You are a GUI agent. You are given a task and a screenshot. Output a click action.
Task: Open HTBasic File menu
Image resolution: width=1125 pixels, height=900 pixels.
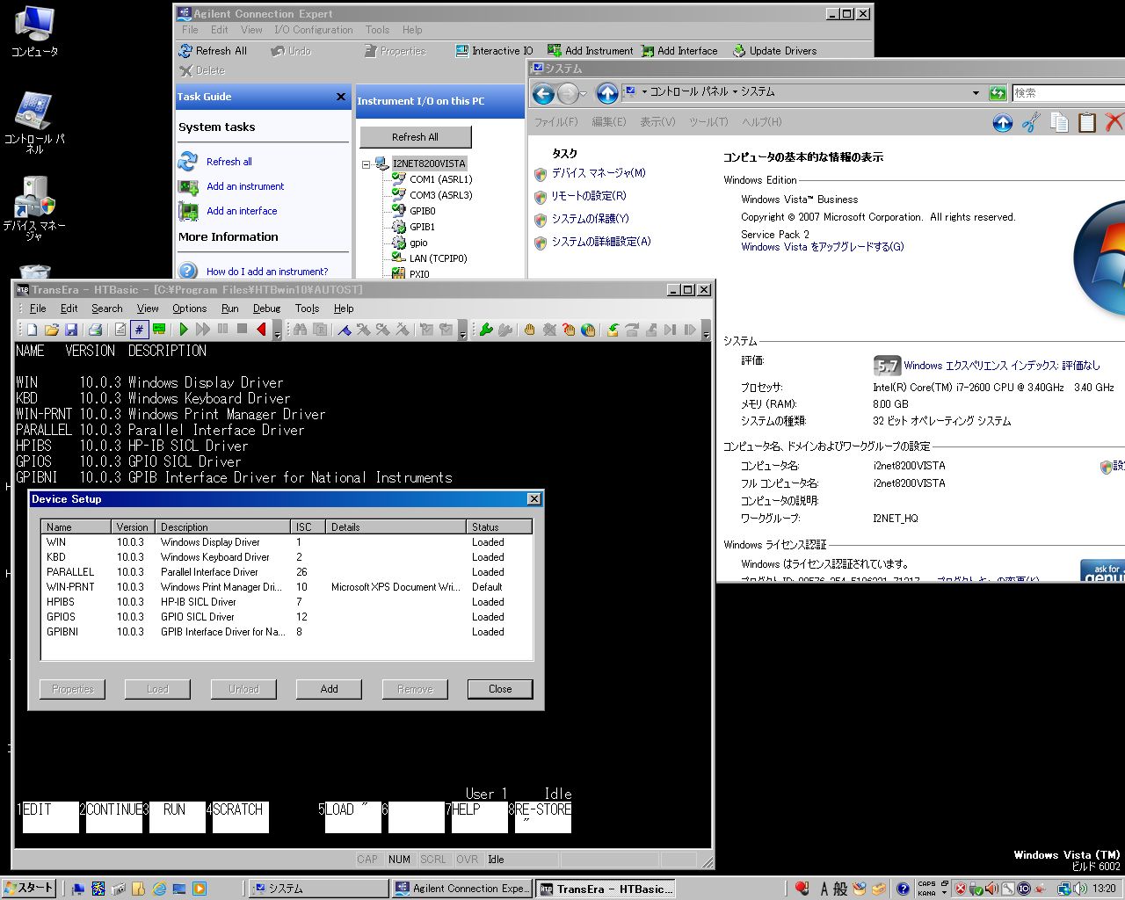[x=38, y=308]
